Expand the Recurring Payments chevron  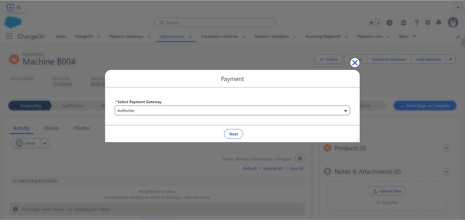(347, 37)
